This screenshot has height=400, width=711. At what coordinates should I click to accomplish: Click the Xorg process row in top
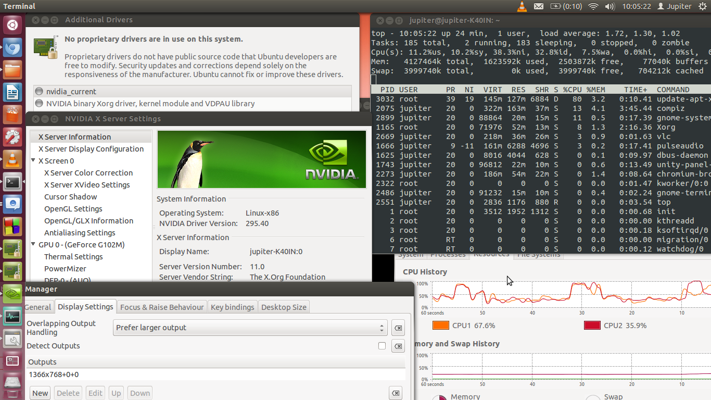point(541,127)
